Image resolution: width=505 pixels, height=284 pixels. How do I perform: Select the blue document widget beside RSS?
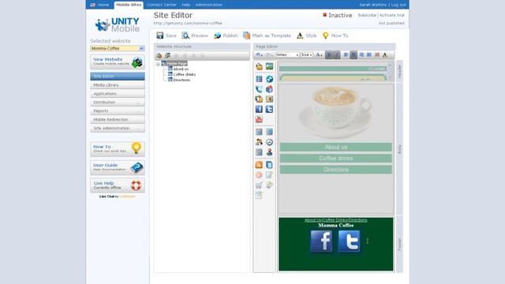[269, 165]
